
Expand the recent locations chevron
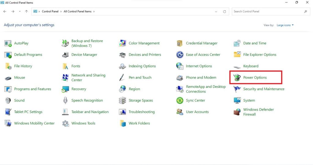(x=20, y=12)
